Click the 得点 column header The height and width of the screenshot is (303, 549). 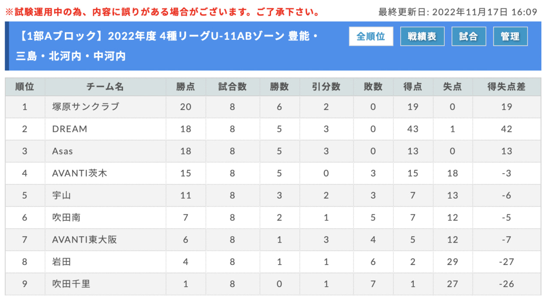tap(413, 87)
